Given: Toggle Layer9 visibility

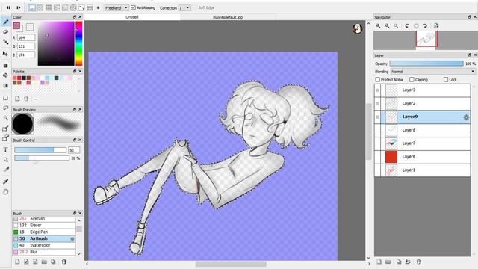Looking at the screenshot, I should 377,117.
